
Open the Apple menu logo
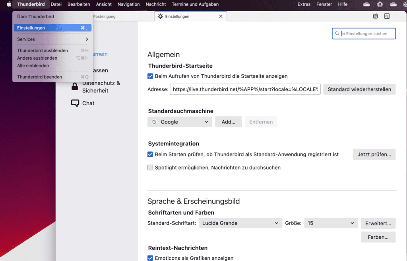pos(9,4)
